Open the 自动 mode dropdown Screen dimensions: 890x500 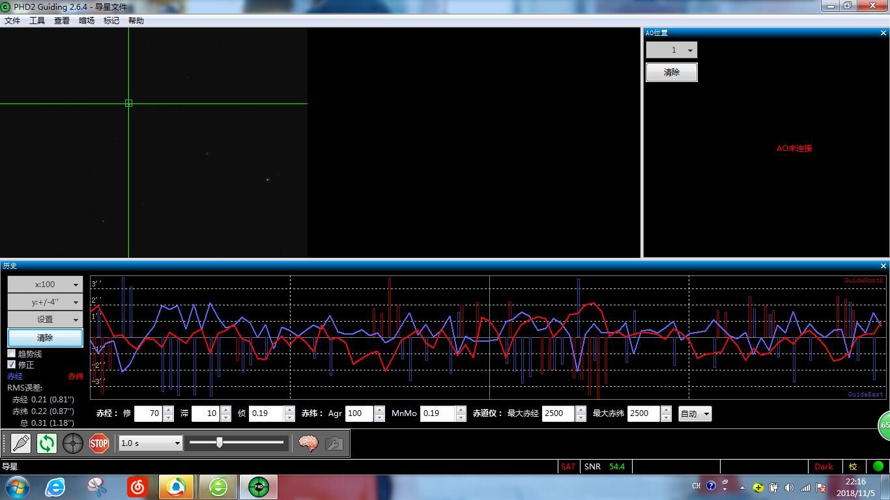tap(695, 413)
